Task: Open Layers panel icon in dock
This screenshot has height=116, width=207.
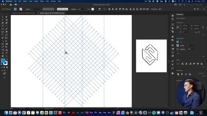Action: coord(172,16)
